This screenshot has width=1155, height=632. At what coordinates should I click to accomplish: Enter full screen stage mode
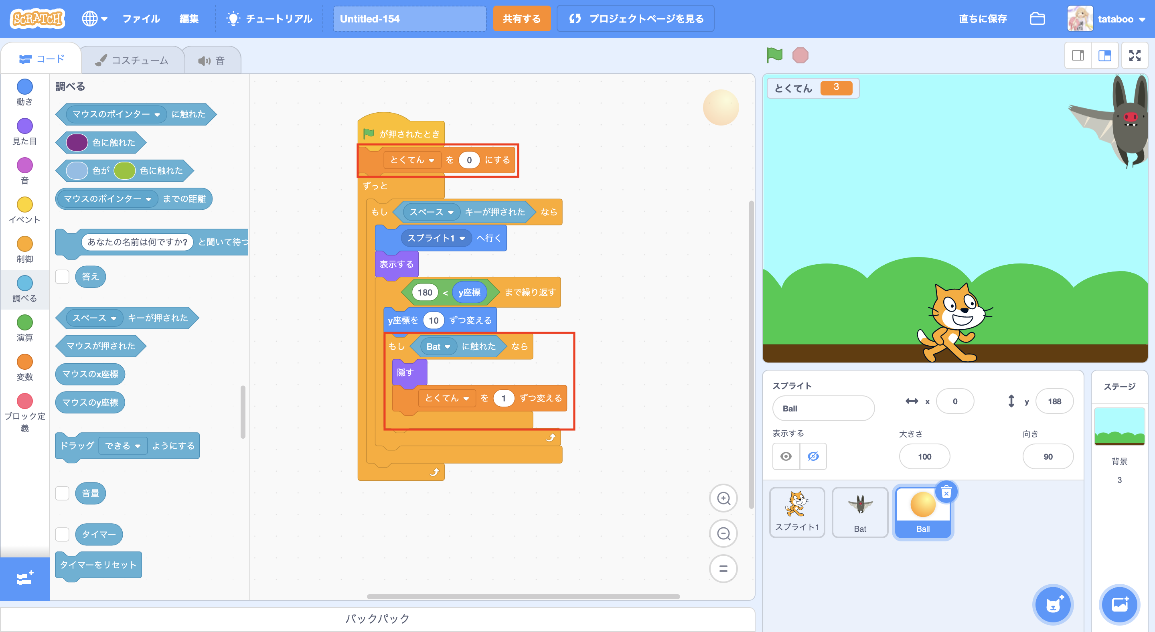coord(1135,56)
